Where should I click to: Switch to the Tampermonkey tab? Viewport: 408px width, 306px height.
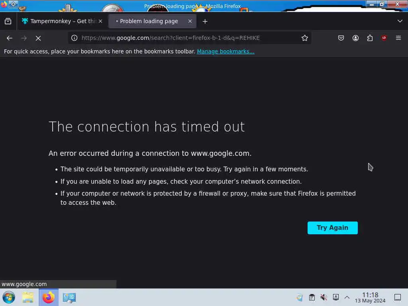click(62, 21)
